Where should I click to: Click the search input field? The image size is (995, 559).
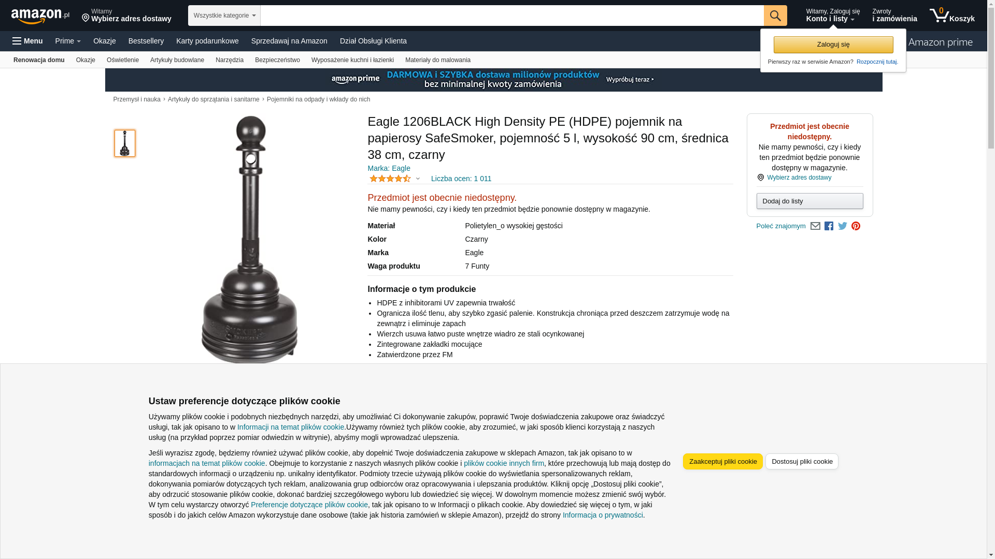tap(512, 16)
